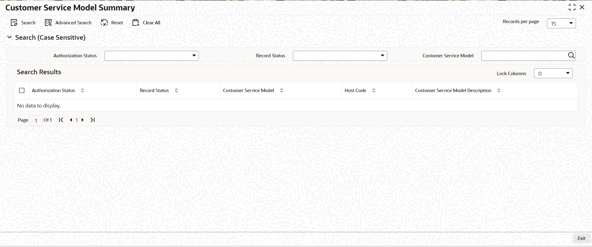592x247 pixels.
Task: Click the 'No data to display.' text
Action: click(x=39, y=106)
